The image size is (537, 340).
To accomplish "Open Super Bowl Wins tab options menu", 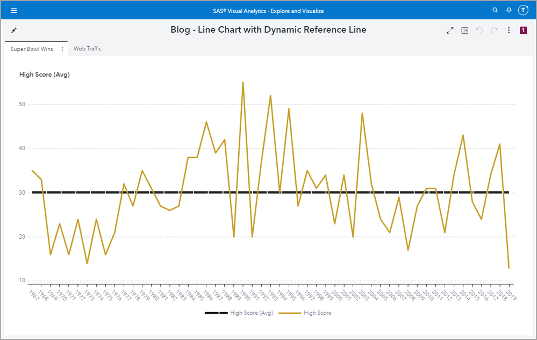I will tap(62, 49).
